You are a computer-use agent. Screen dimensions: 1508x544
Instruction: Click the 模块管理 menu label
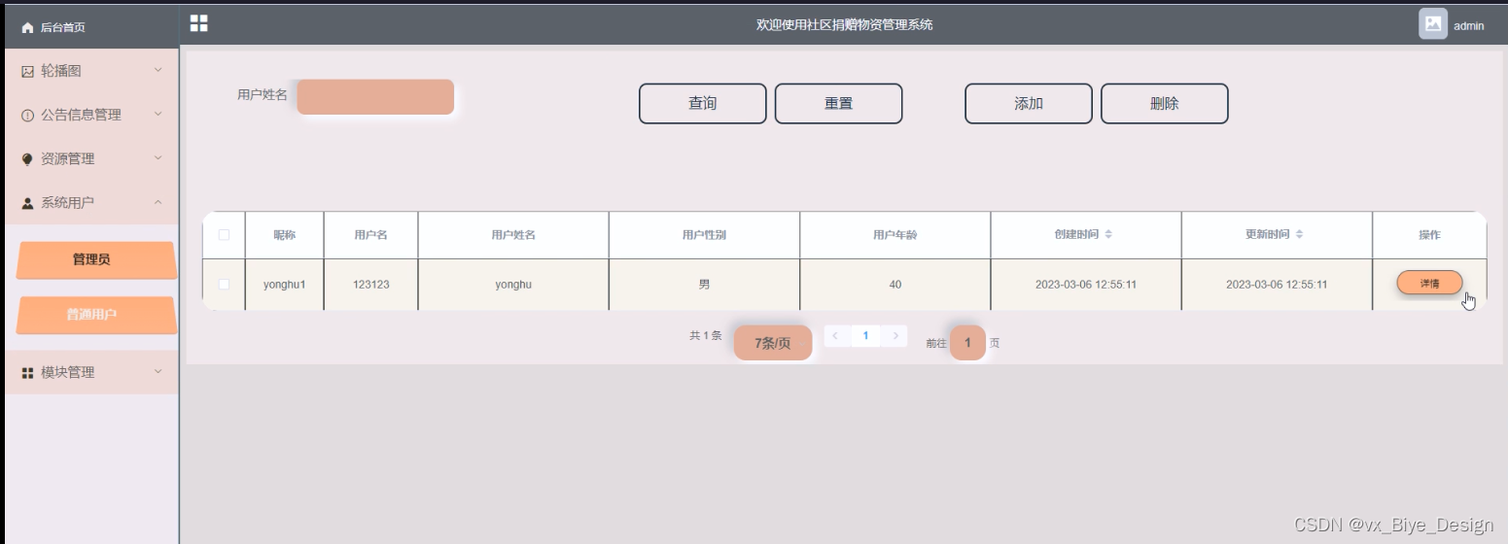click(x=68, y=372)
